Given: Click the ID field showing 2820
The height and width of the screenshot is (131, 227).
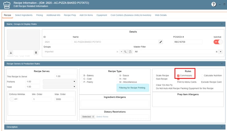Looking at the screenshot, I should point(57,42).
